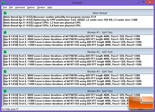Activate the Worker #4 - Self-Test title bar
This screenshot has height=112, width=155.
(x=78, y=91)
